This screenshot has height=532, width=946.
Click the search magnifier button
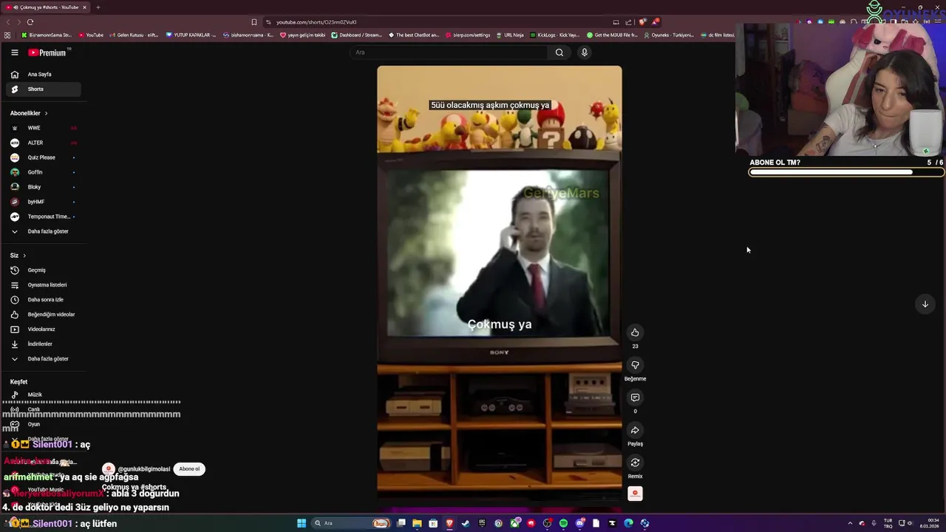[x=559, y=52]
